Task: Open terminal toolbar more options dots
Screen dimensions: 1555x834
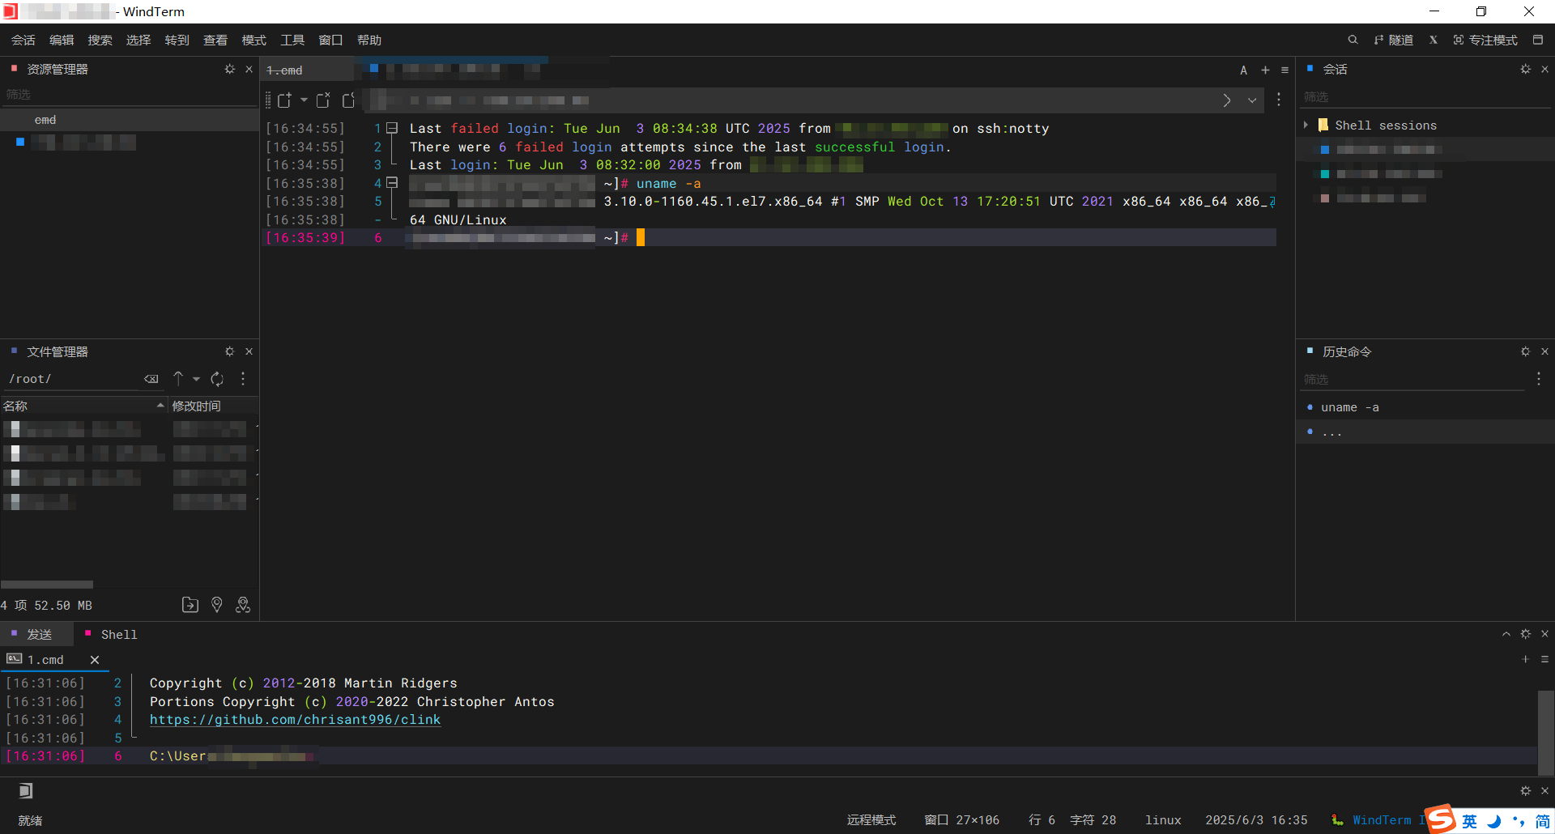Action: [x=1279, y=100]
